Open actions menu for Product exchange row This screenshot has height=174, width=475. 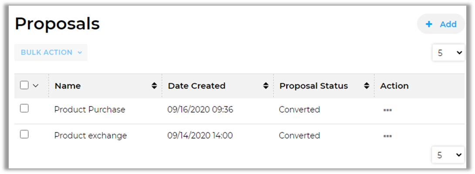pyautogui.click(x=387, y=136)
